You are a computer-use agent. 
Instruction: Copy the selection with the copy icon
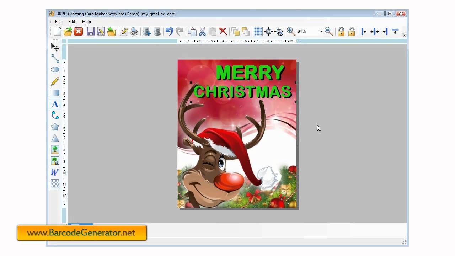[192, 32]
